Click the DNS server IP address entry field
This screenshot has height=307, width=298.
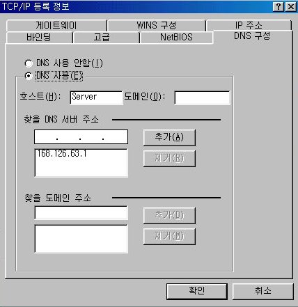coord(81,137)
